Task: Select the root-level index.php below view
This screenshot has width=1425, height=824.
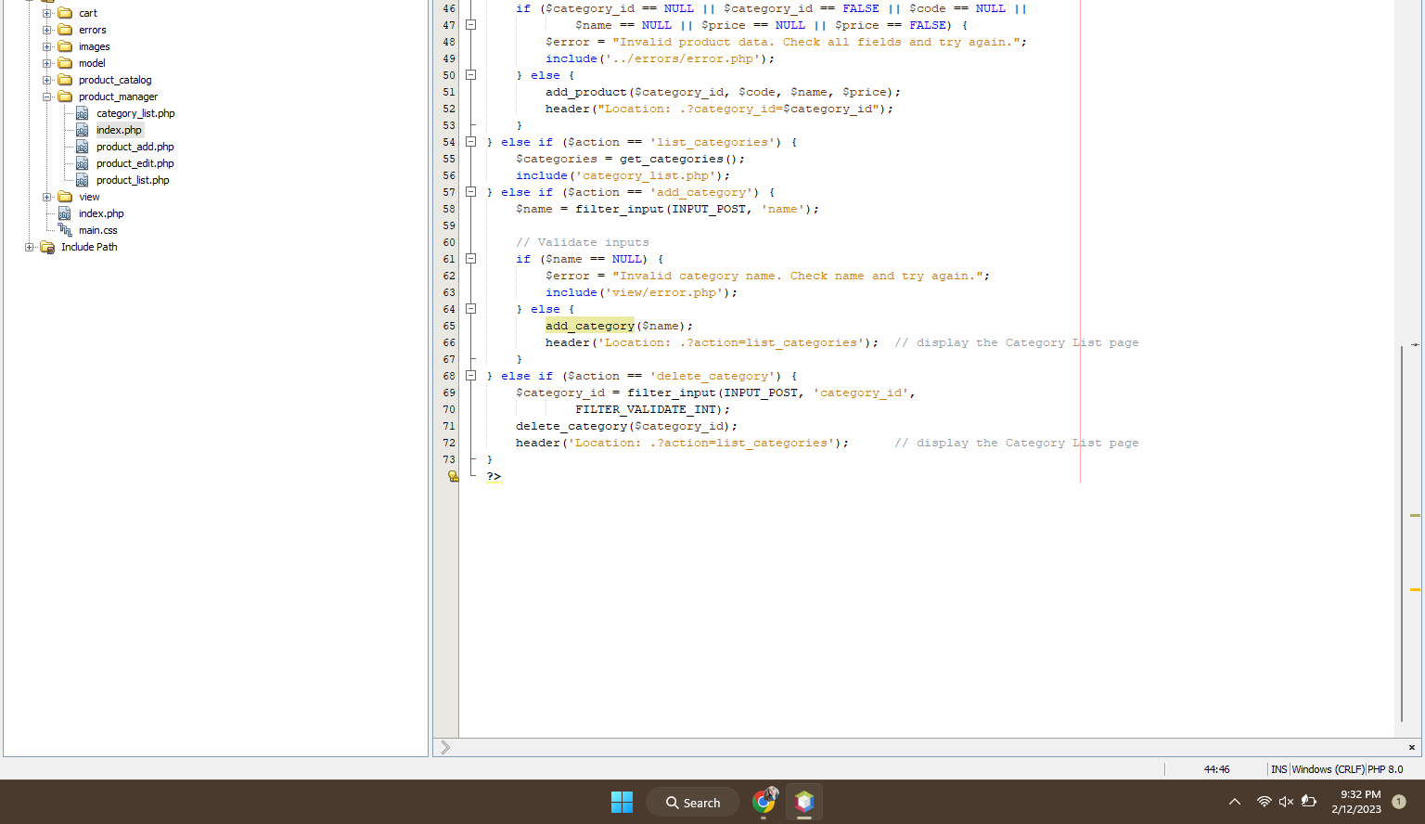Action: 101,213
